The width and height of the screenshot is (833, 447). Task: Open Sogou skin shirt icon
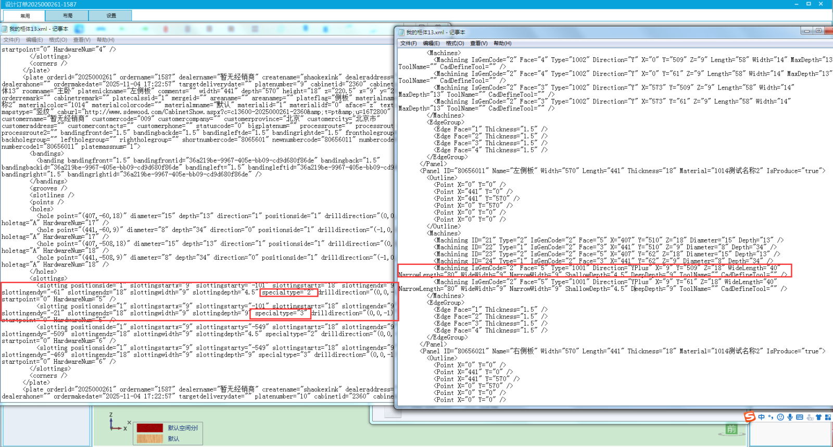818,417
